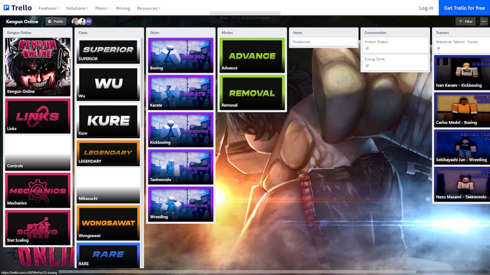490x275 pixels.
Task: Select the Pricing menu item
Action: click(123, 8)
